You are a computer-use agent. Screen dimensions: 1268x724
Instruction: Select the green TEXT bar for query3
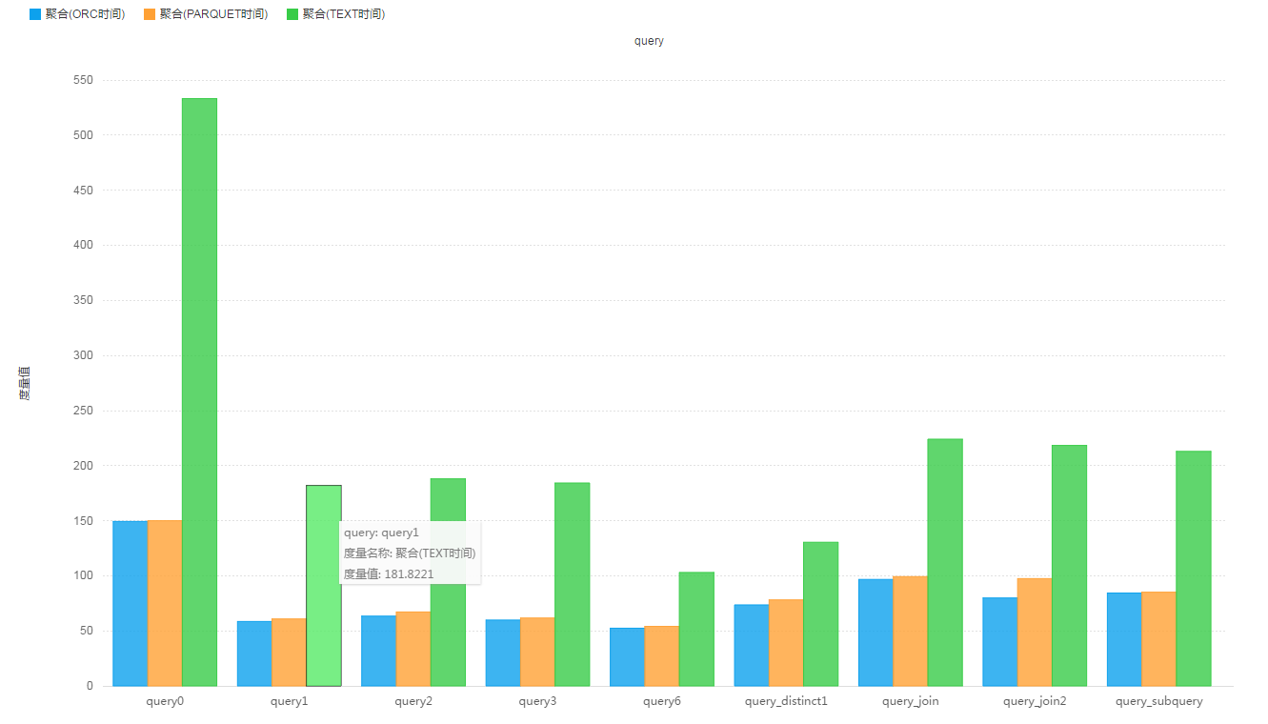coord(572,584)
